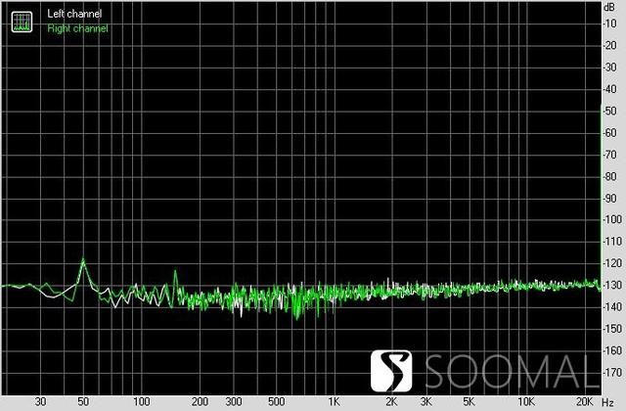Viewport: 626px width, 411px height.
Task: Click the -10 dB axis label
Action: 609,23
